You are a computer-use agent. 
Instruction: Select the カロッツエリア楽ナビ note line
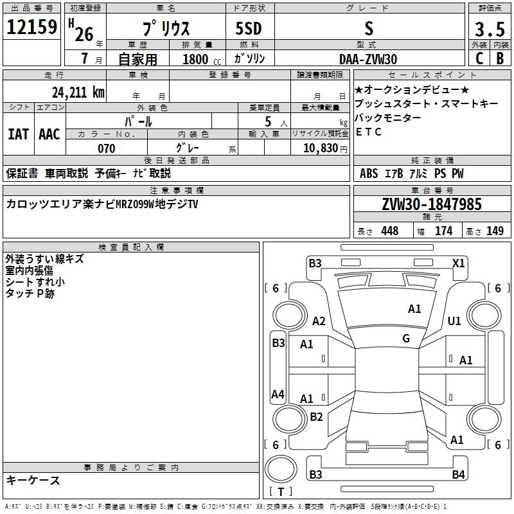[x=102, y=204]
